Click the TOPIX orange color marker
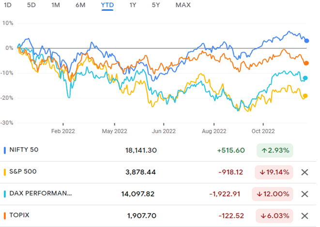Viewport: 320px width, 227px height. pos(5,215)
